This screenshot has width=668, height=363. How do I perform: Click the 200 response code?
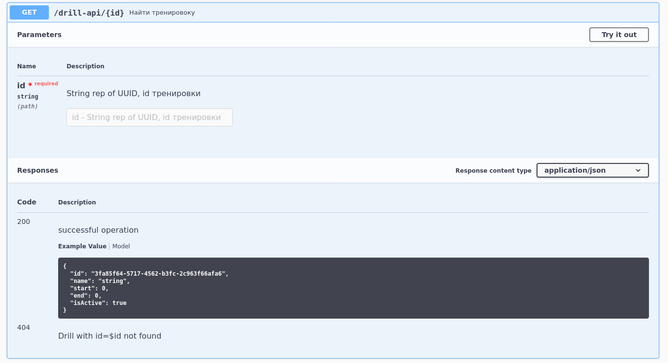click(23, 222)
